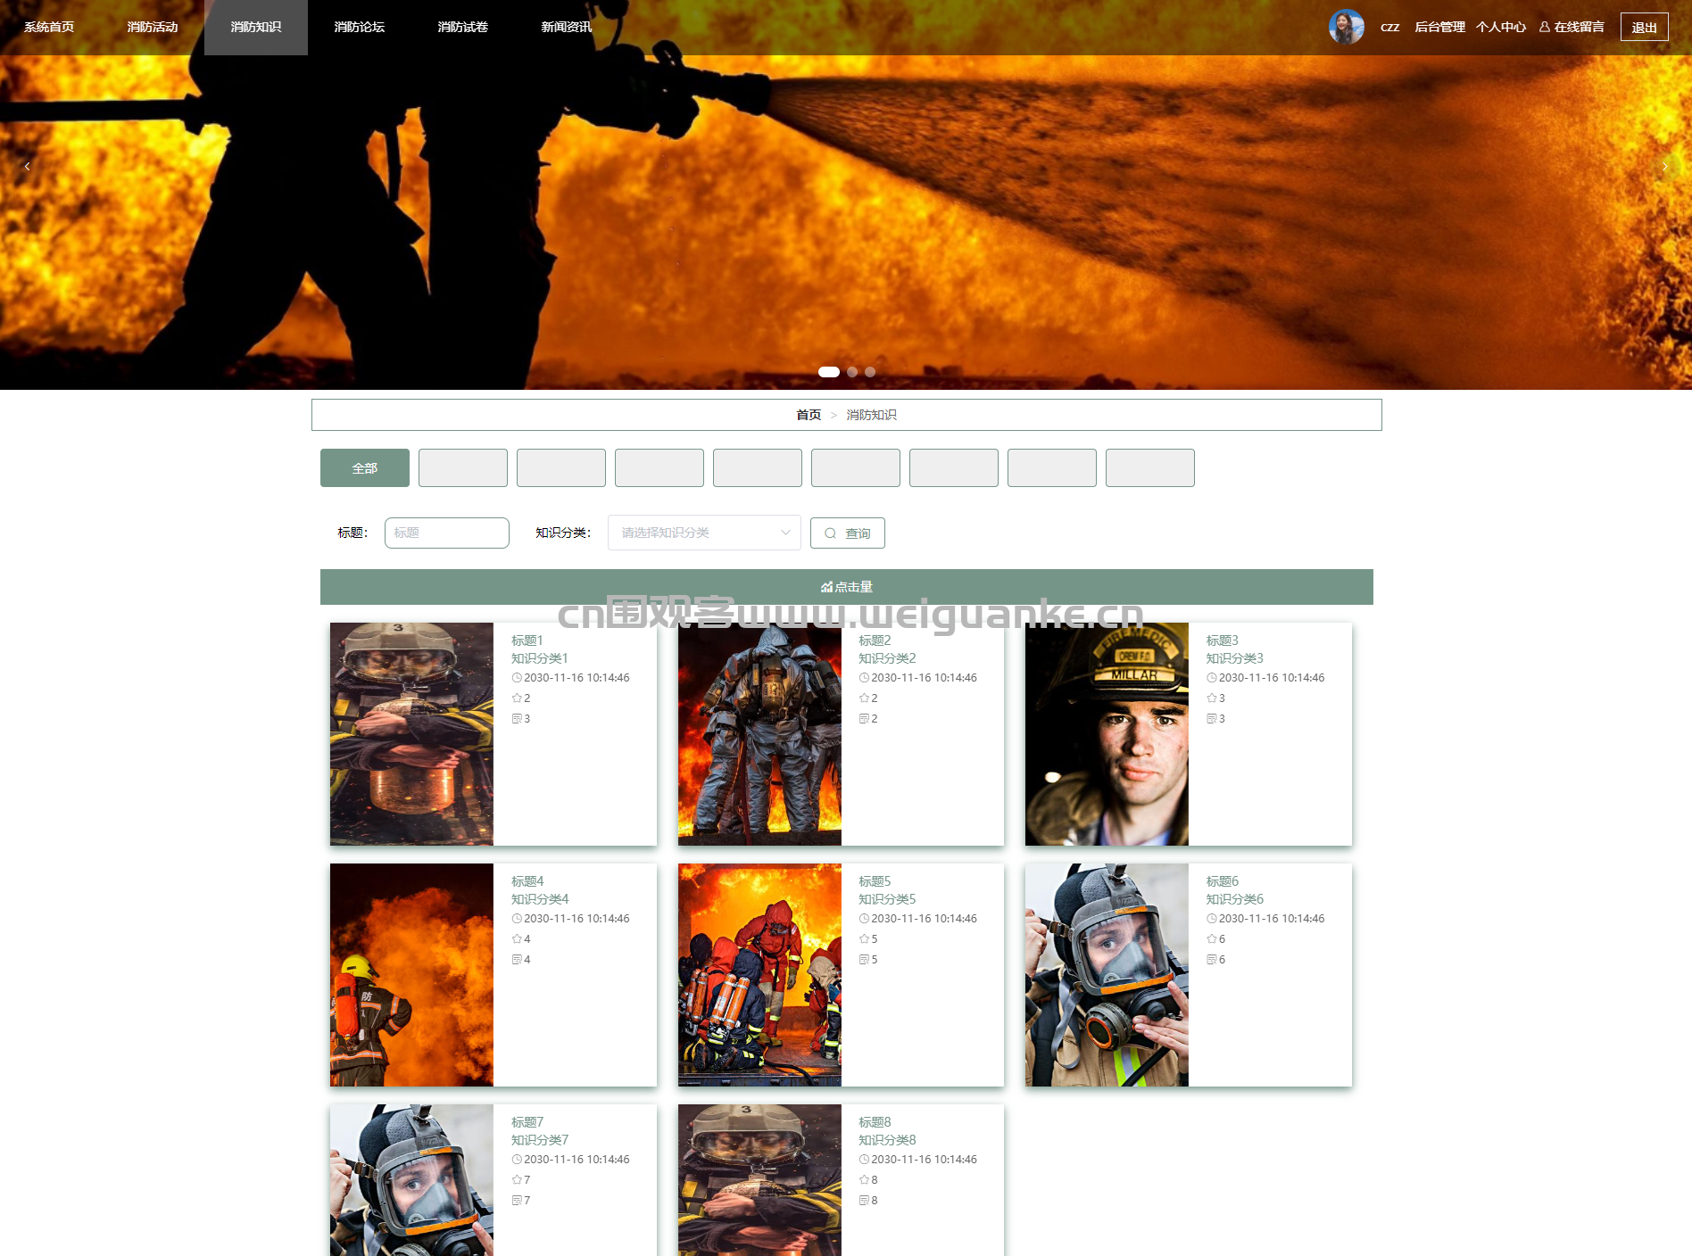Open the 标题6 gas mask thumbnail
Image resolution: width=1692 pixels, height=1256 pixels.
[1107, 975]
